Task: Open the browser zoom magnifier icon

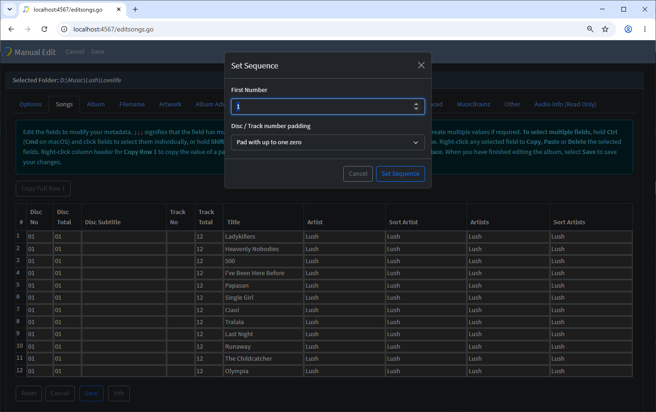Action: 590,29
